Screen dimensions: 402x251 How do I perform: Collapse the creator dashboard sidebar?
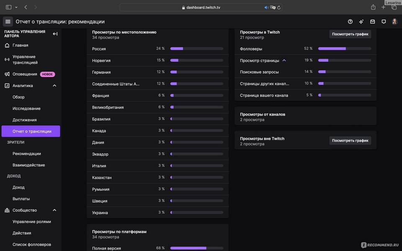[55, 34]
